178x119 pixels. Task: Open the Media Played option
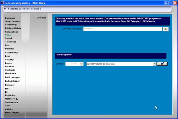coord(12,112)
